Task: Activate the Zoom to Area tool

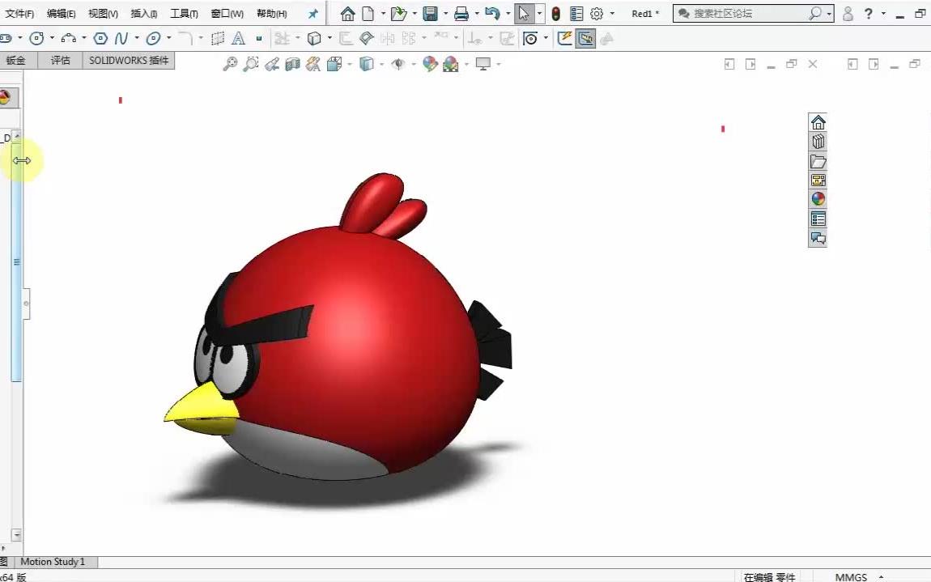Action: (x=250, y=64)
